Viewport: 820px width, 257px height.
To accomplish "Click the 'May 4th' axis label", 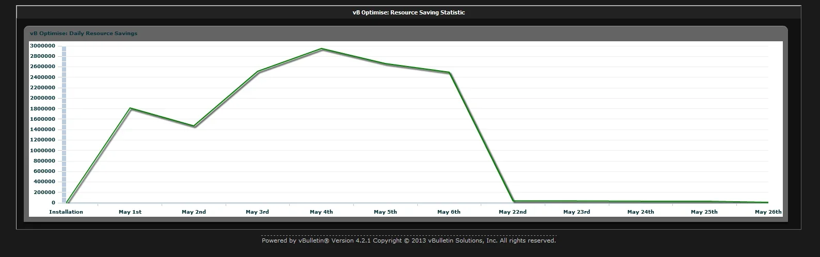I will 321,212.
